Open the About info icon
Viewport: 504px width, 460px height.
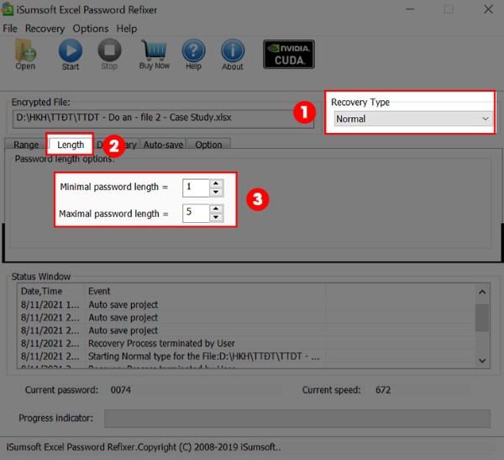[233, 54]
